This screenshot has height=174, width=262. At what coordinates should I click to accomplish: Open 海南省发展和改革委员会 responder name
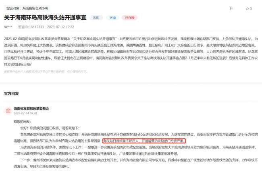coord(31,108)
